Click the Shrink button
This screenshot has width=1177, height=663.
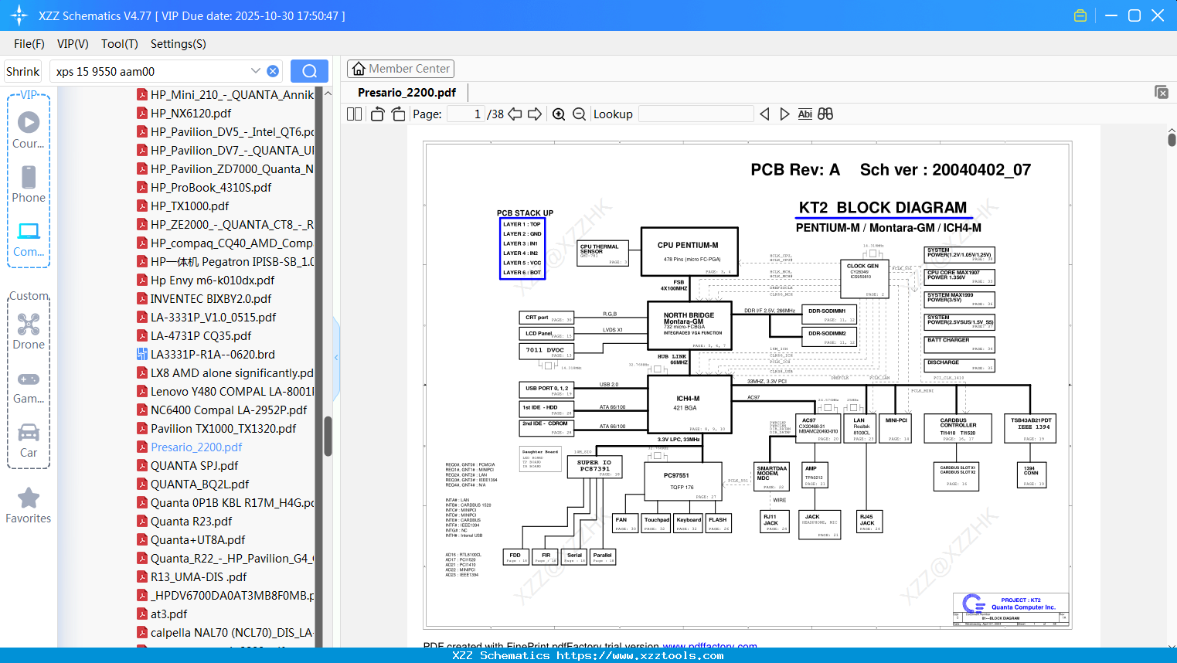click(23, 71)
